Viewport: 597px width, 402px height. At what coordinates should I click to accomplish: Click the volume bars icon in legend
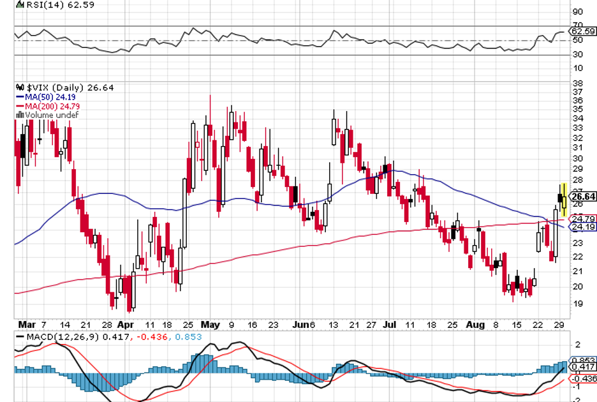point(20,115)
